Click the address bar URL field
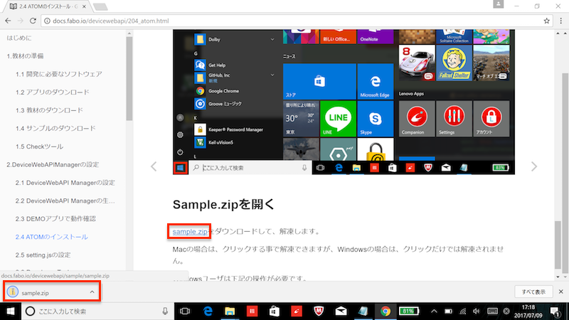This screenshot has width=569, height=320. tap(284, 21)
